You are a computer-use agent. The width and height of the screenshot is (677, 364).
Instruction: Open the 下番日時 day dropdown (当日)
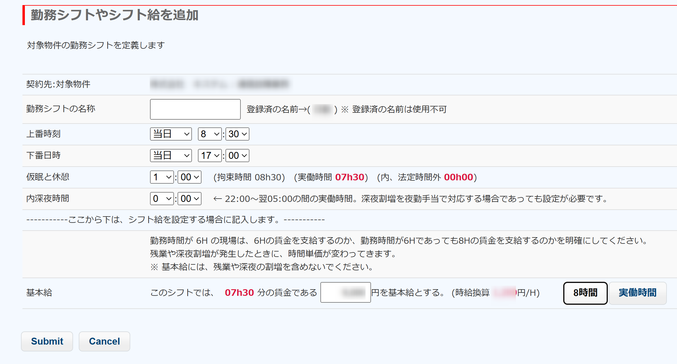(x=171, y=156)
